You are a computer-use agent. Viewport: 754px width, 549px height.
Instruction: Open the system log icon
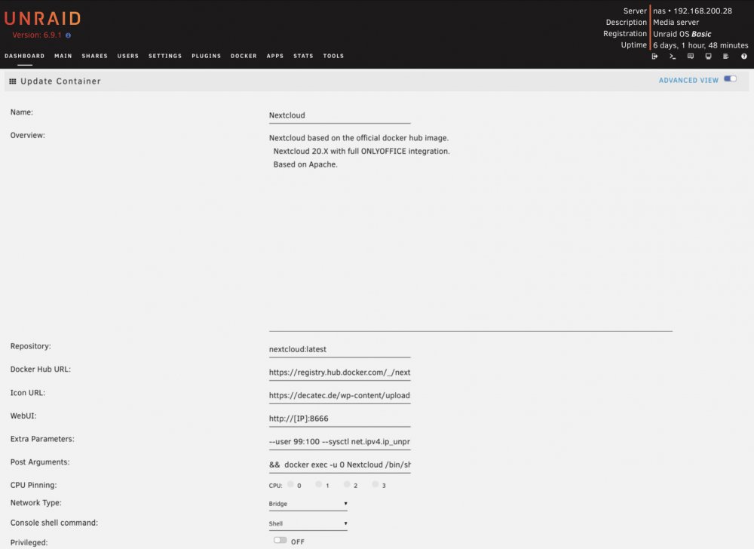(x=726, y=57)
